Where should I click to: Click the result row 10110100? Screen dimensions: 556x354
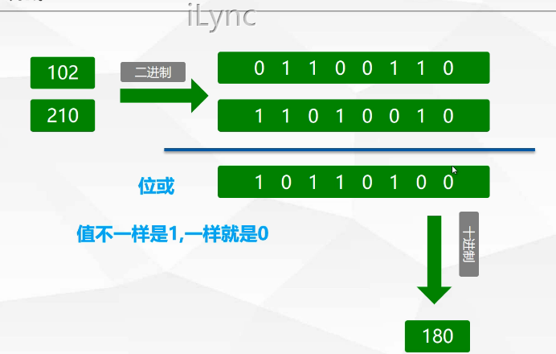[x=354, y=182]
